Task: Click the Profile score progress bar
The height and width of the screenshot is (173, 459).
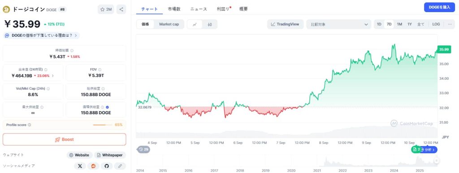Action: 103,125
